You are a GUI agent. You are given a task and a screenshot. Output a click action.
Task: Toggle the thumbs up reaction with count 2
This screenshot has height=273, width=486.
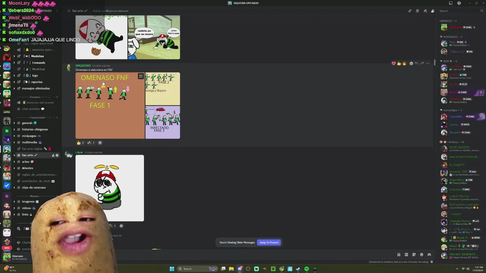click(80, 143)
